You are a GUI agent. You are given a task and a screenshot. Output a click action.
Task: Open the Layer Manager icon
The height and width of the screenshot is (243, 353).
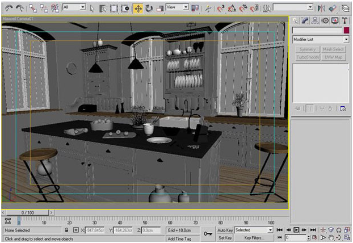coord(346,9)
